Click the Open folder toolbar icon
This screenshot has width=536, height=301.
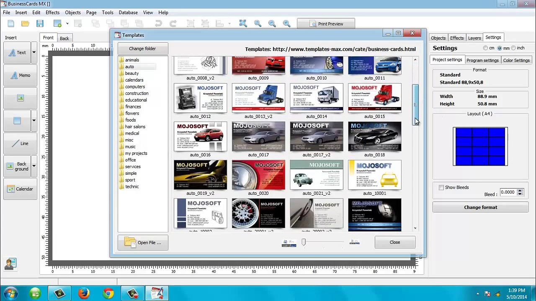25,24
